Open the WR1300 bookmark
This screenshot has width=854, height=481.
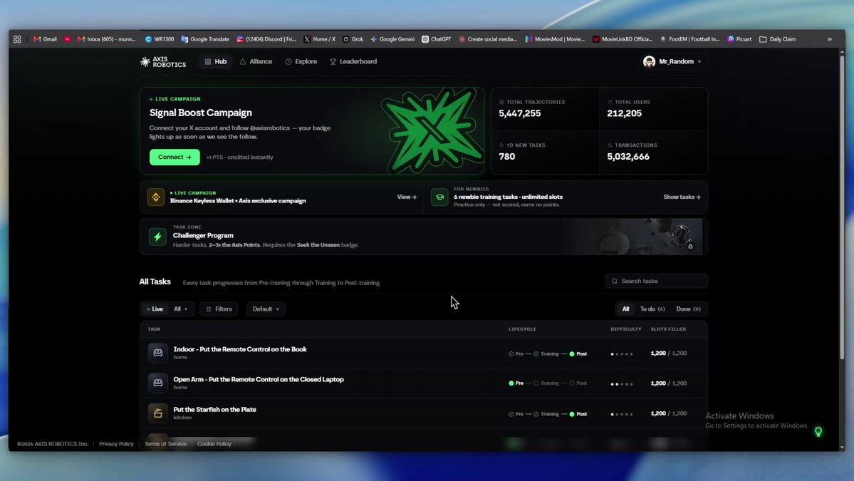click(159, 39)
